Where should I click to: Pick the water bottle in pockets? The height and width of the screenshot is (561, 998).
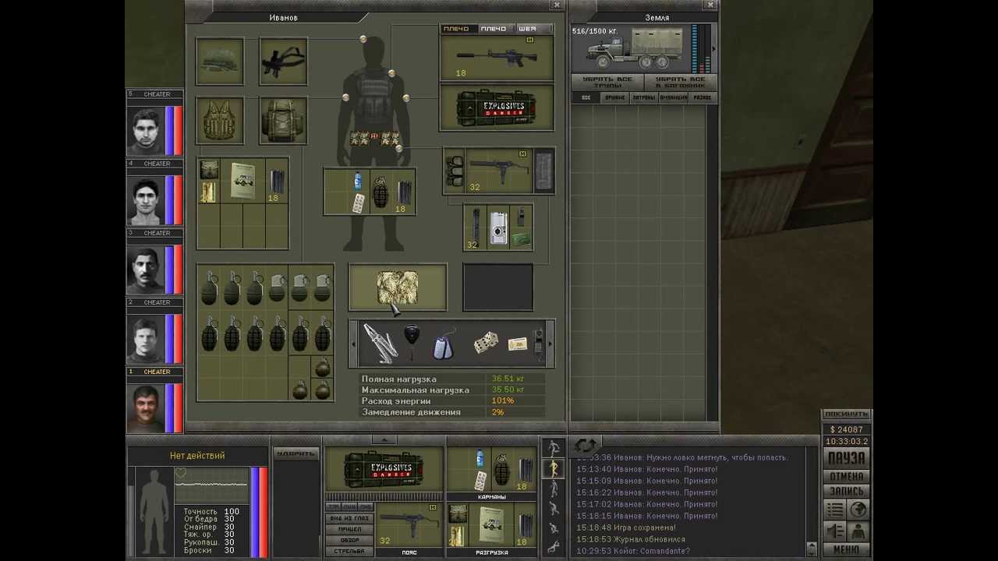tap(358, 182)
